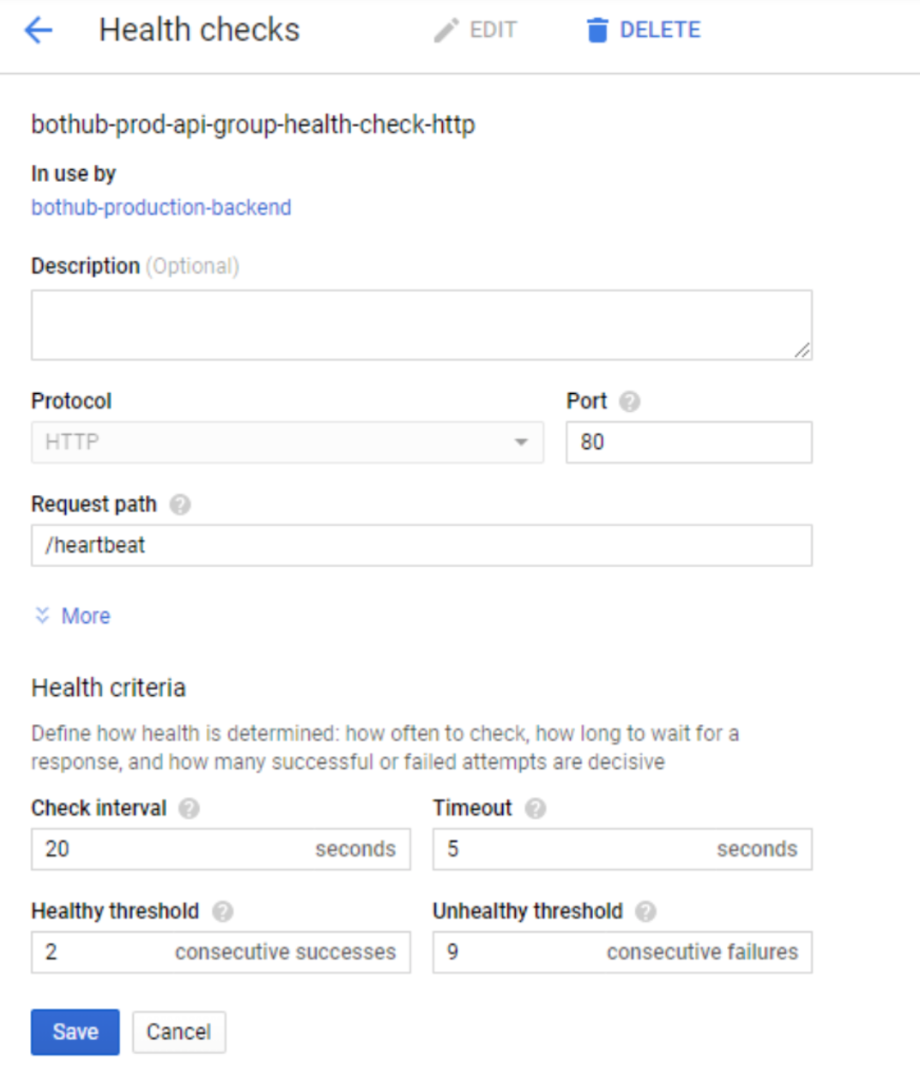The image size is (920, 1071).
Task: Open the bothub-production-backend link
Action: [161, 208]
